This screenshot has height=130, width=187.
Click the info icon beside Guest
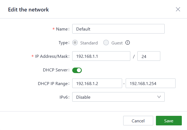pos(127,43)
